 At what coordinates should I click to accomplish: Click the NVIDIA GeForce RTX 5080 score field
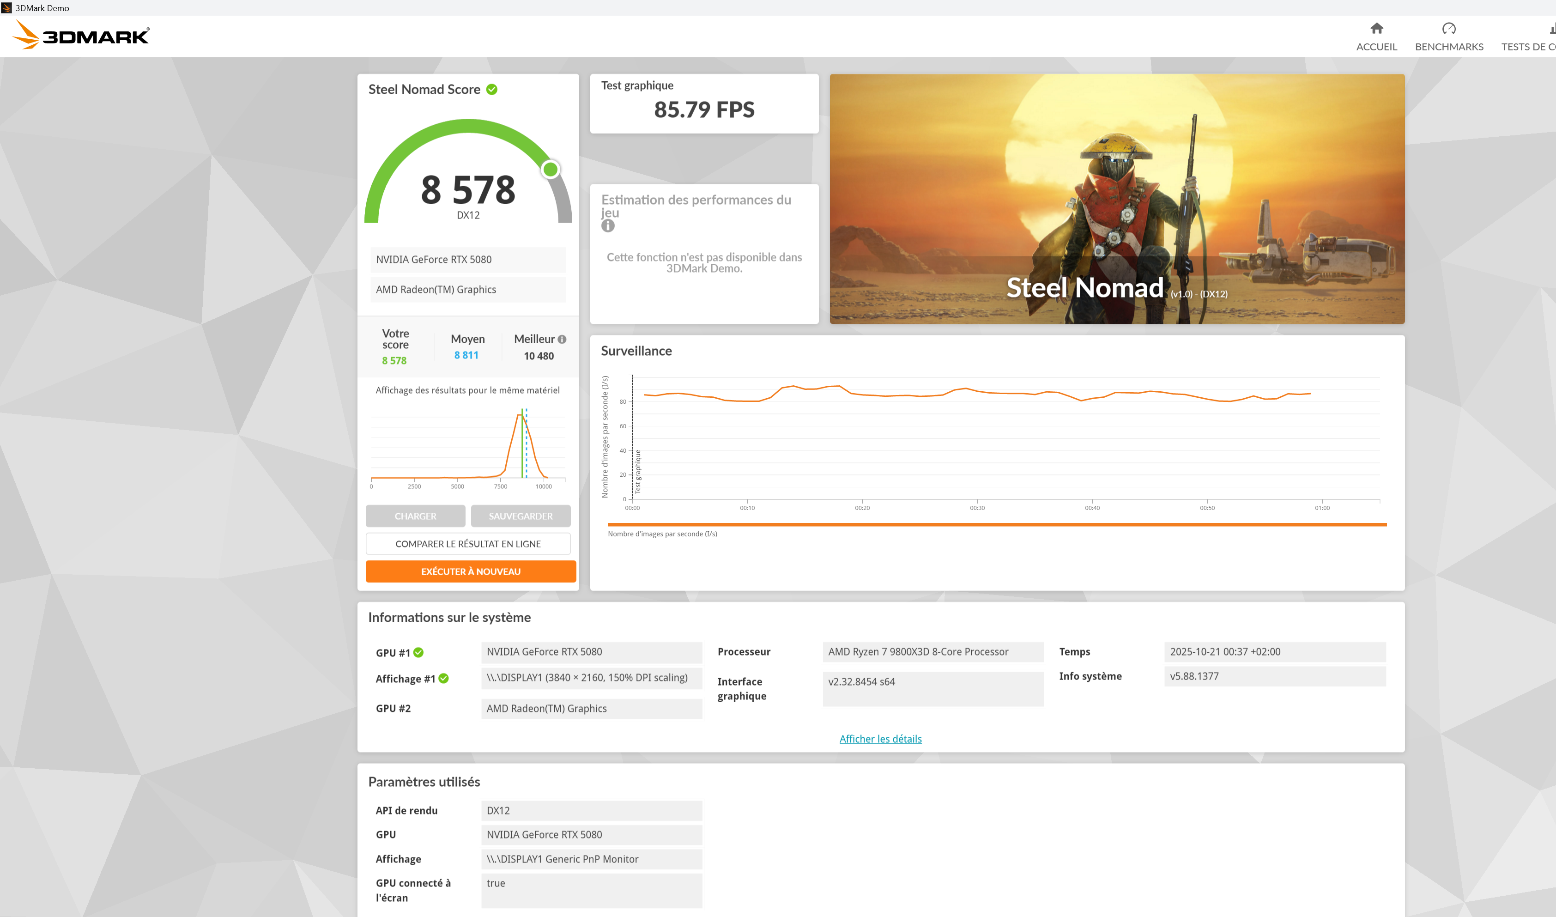coord(467,260)
